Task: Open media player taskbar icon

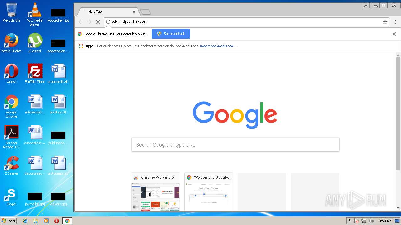Action: [46, 221]
